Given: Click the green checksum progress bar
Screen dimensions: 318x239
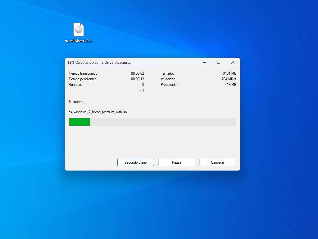Looking at the screenshot, I should point(152,122).
